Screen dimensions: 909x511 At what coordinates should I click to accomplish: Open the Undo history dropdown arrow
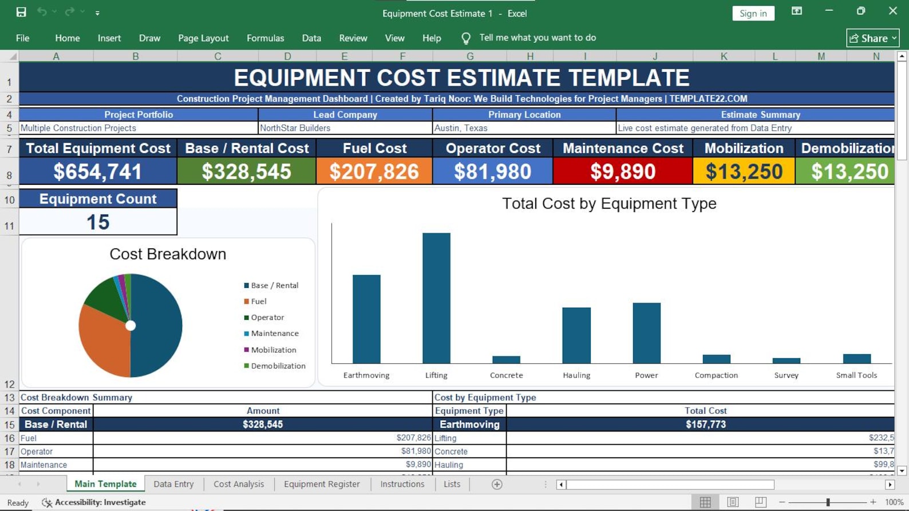(x=54, y=12)
